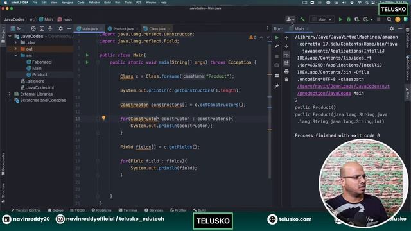Open Problems tool window
Screen dimensions: 411x231
pyautogui.click(x=101, y=210)
